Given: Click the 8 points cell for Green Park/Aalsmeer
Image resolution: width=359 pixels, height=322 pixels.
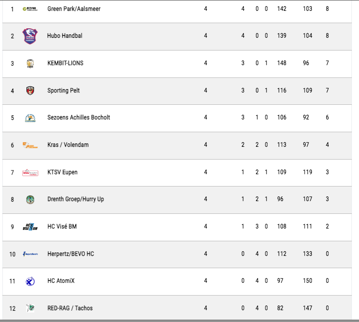Looking at the screenshot, I should click(x=327, y=8).
